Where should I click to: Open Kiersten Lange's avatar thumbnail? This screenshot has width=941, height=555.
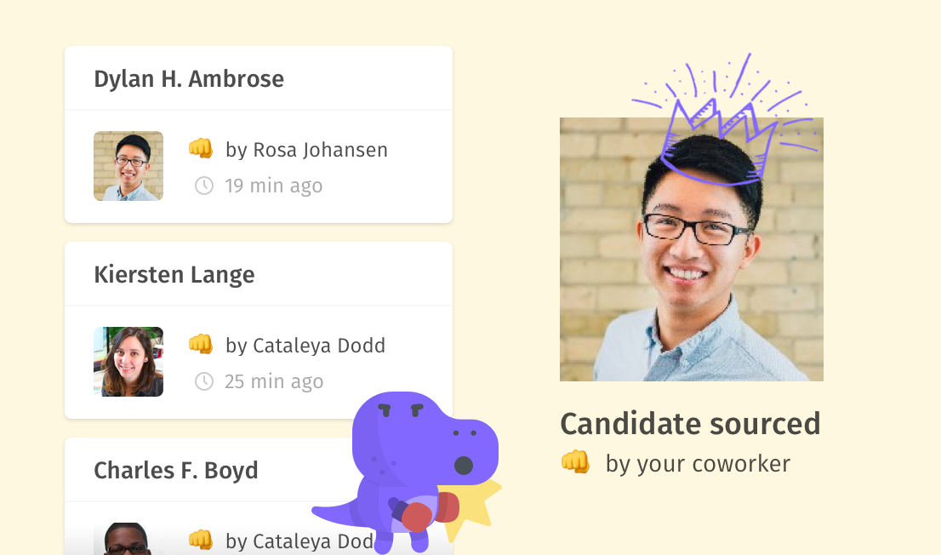(128, 362)
